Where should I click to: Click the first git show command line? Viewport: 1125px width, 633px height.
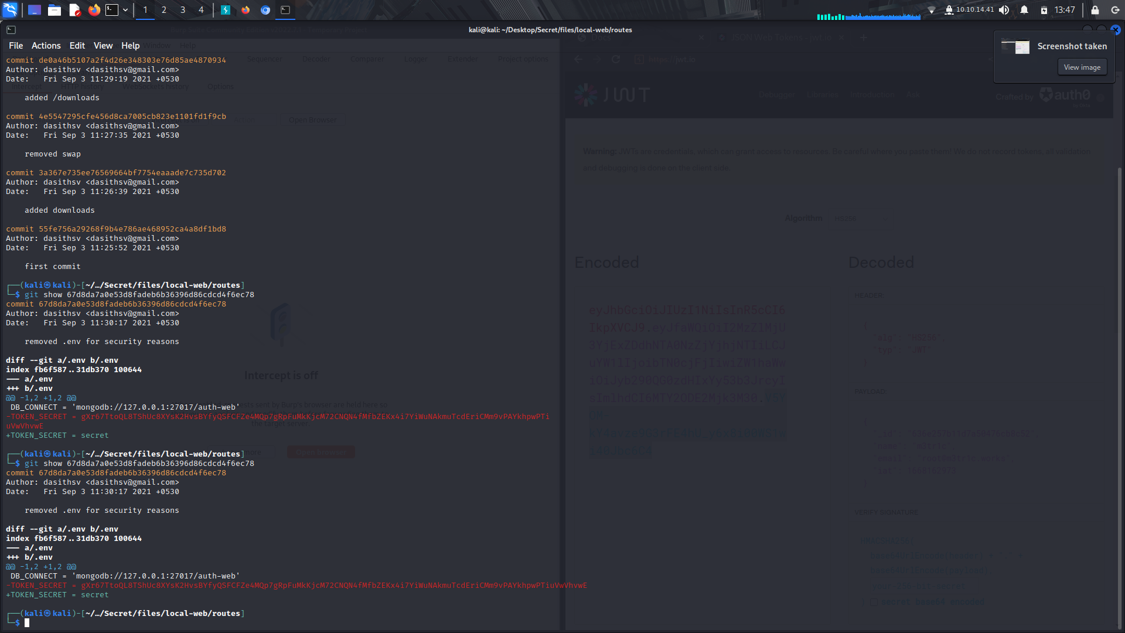pos(139,295)
